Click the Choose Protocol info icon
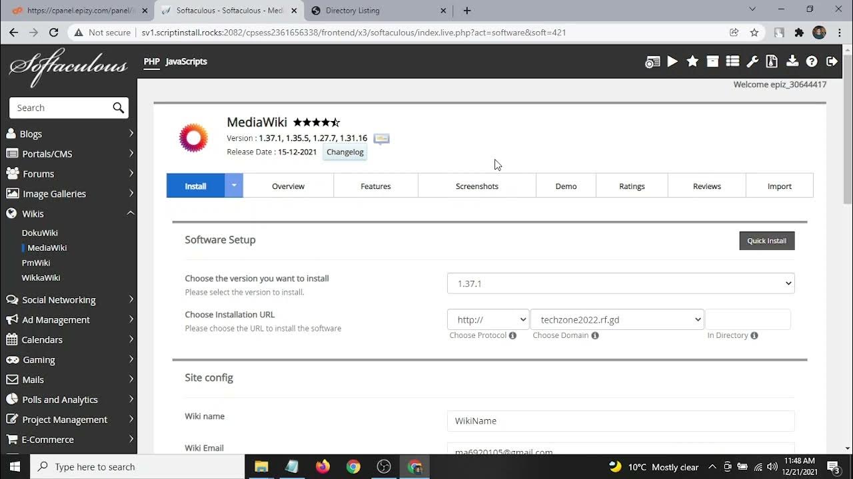This screenshot has height=479, width=853. [x=512, y=335]
